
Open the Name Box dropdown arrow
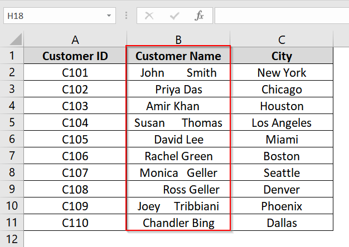pos(109,16)
